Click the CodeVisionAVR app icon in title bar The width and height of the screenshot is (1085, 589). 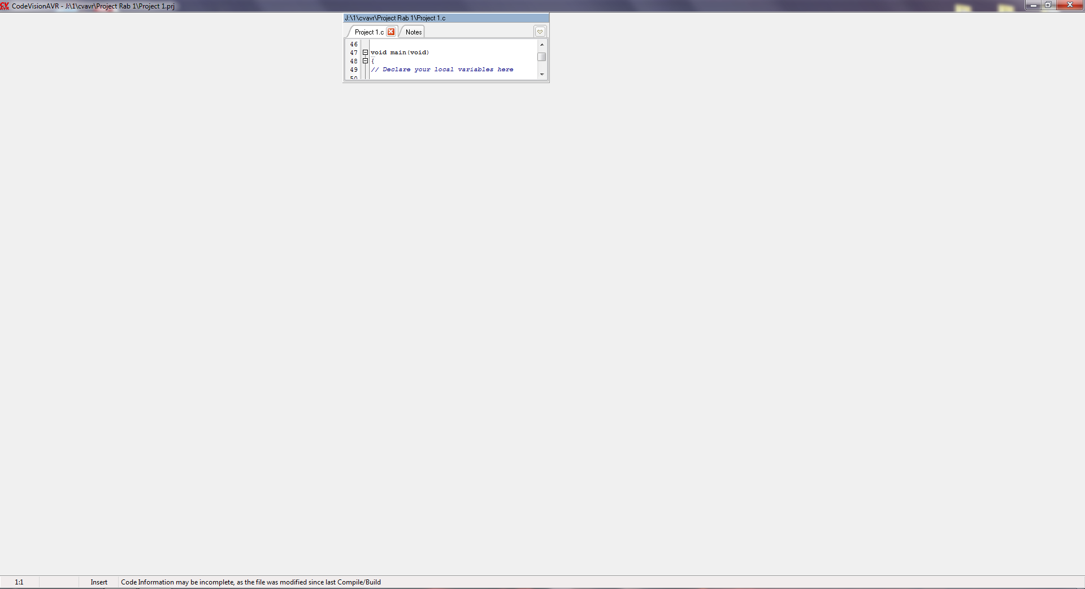(5, 6)
